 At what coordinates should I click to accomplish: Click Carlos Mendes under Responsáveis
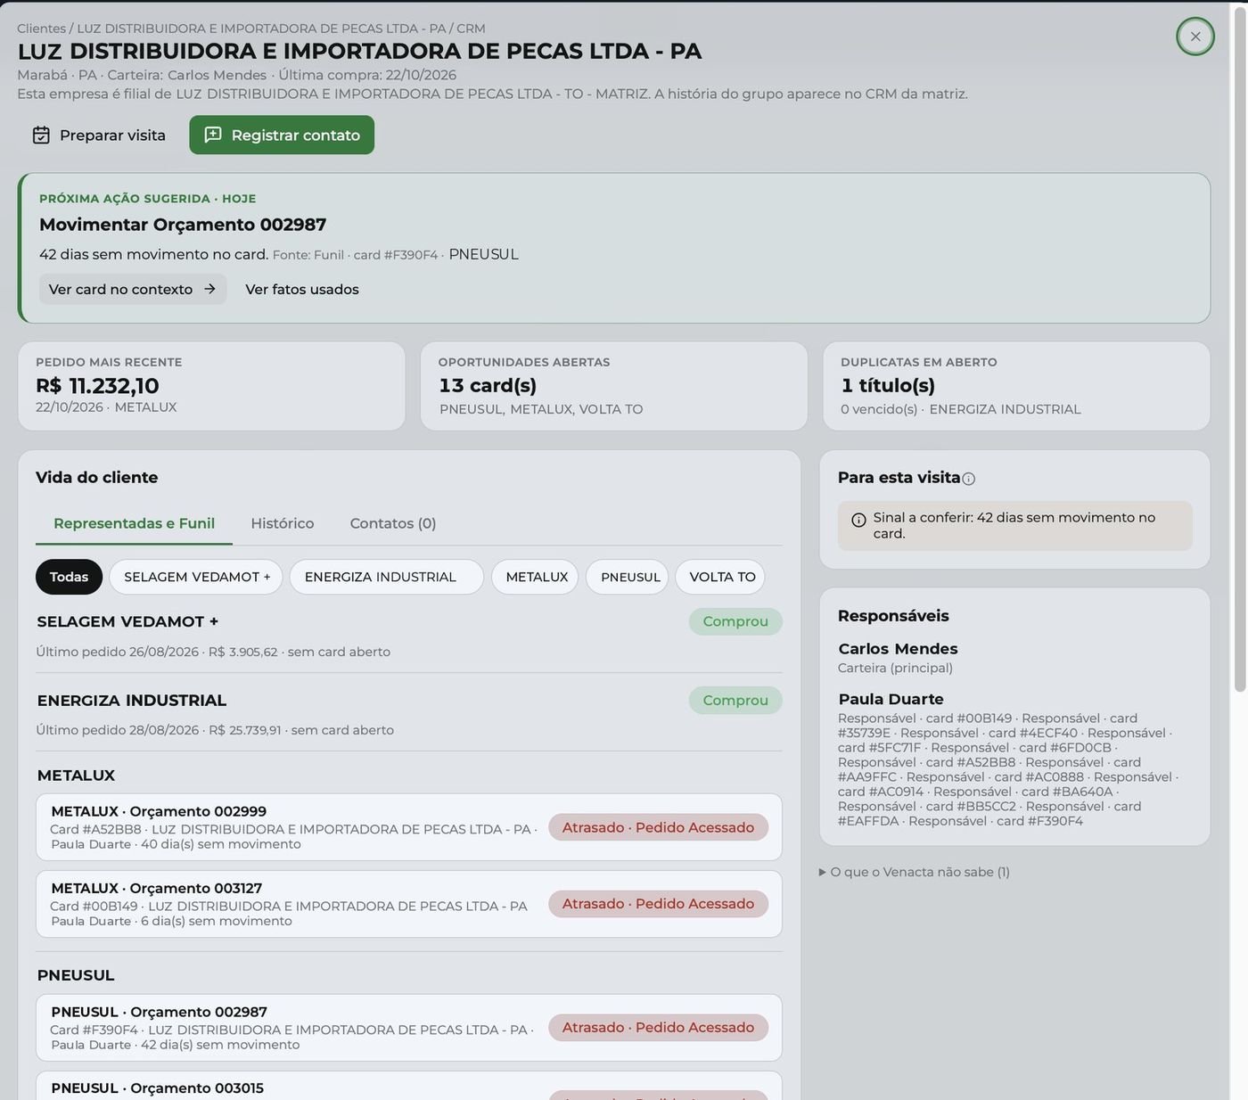(x=898, y=649)
